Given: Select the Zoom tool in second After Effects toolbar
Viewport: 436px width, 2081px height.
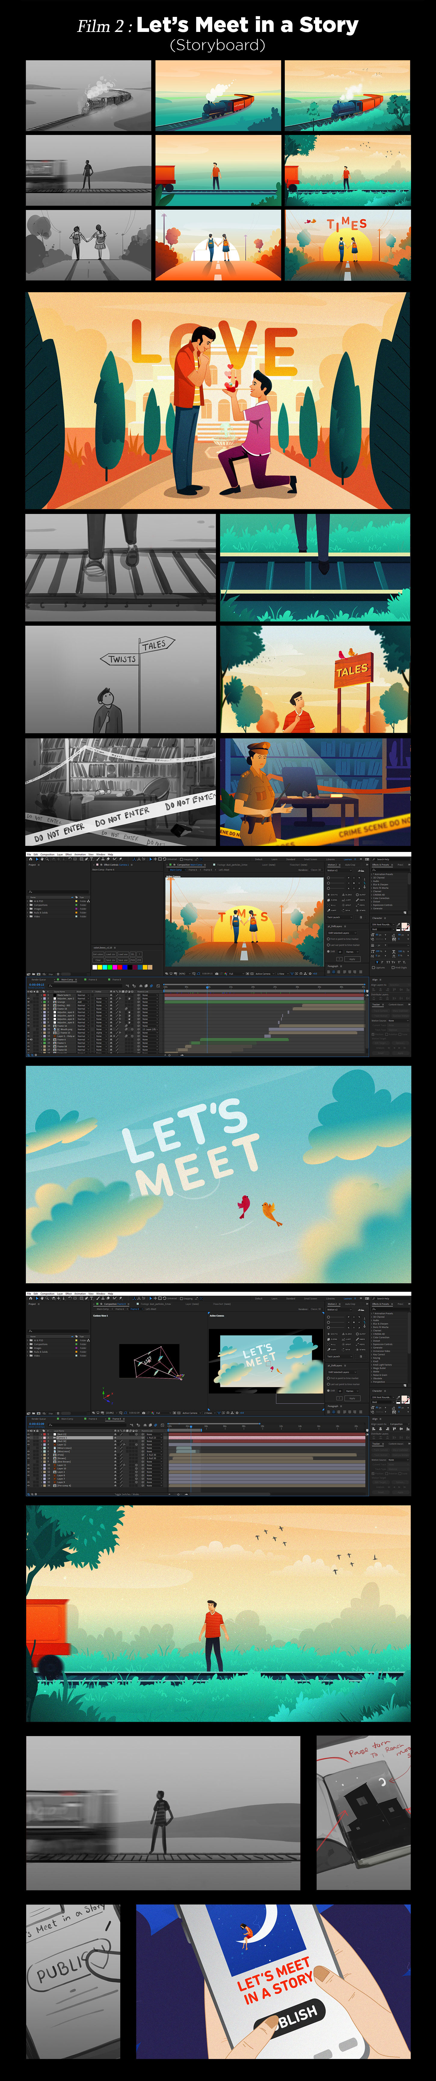Looking at the screenshot, I should [x=48, y=1298].
